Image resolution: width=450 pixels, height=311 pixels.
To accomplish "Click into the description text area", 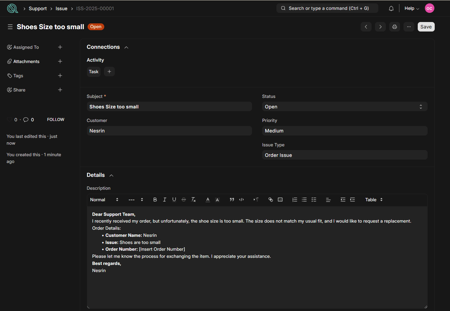I will tap(257, 257).
